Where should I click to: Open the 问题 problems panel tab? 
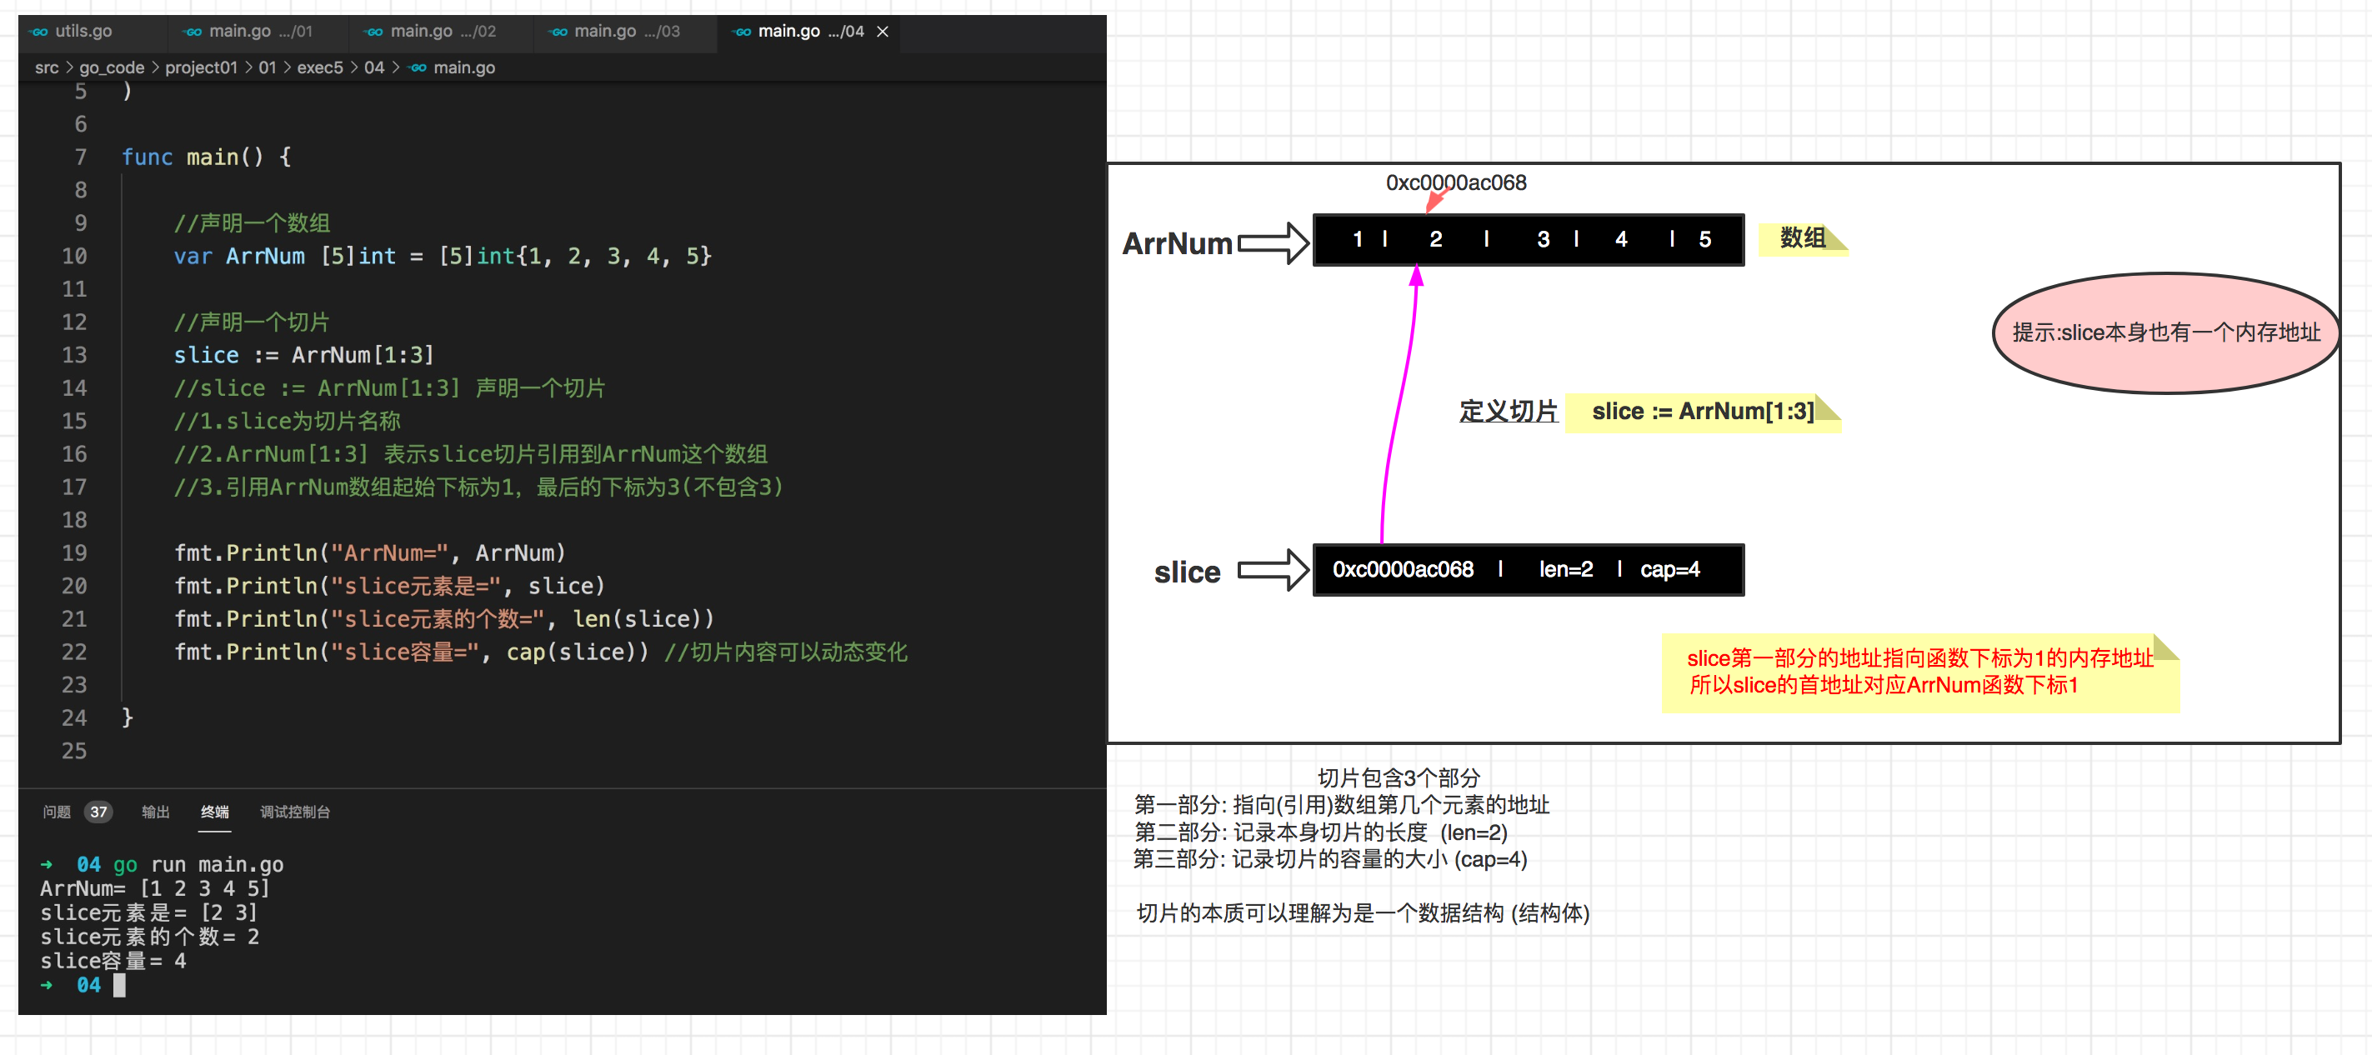56,811
